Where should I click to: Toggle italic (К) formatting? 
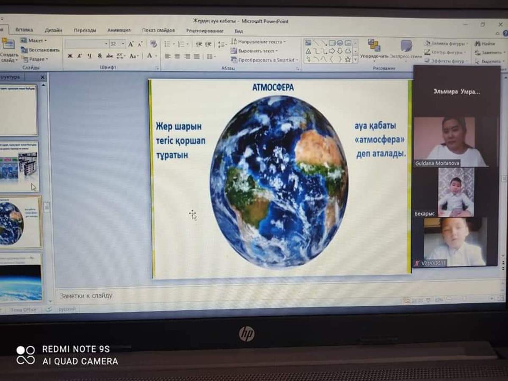(x=80, y=56)
